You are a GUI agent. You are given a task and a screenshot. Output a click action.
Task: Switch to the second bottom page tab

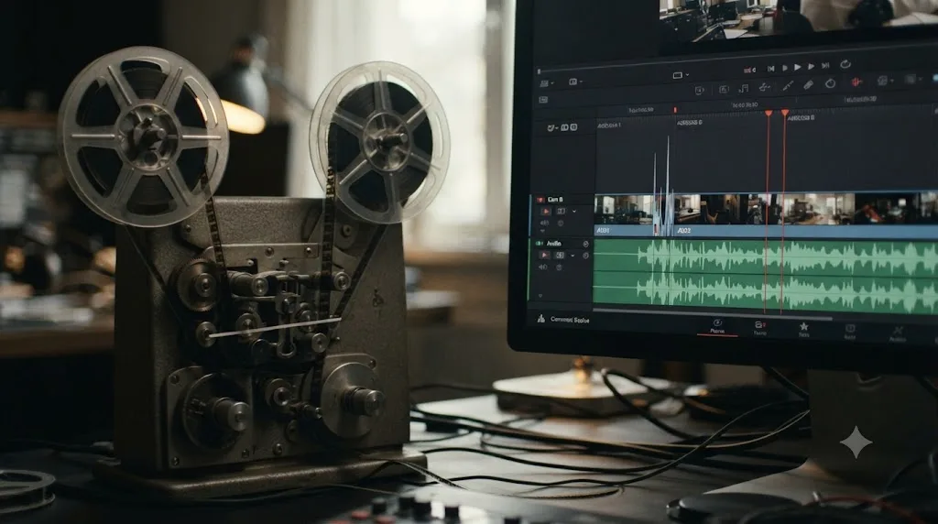759,328
